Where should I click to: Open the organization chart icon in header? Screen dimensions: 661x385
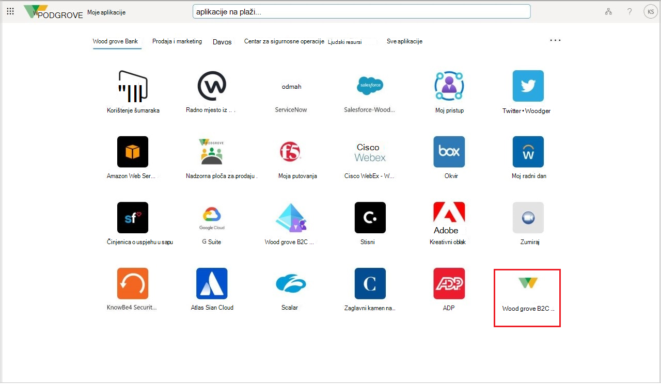tap(608, 12)
